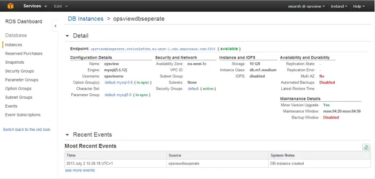Click the mysql(5.6.12) engine value
The image size is (375, 179).
(x=115, y=70)
